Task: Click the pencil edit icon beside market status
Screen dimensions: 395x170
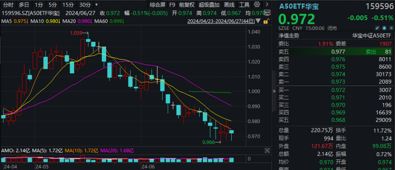Action: 377,28
